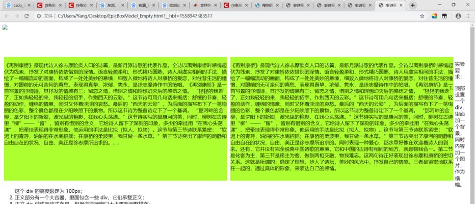This screenshot has width=475, height=204.
Task: Switch to the 支持向 tab
Action: [x=203, y=5]
